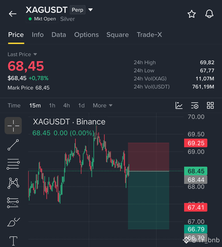
Task: Select the Time chart view
Action: tap(14, 105)
